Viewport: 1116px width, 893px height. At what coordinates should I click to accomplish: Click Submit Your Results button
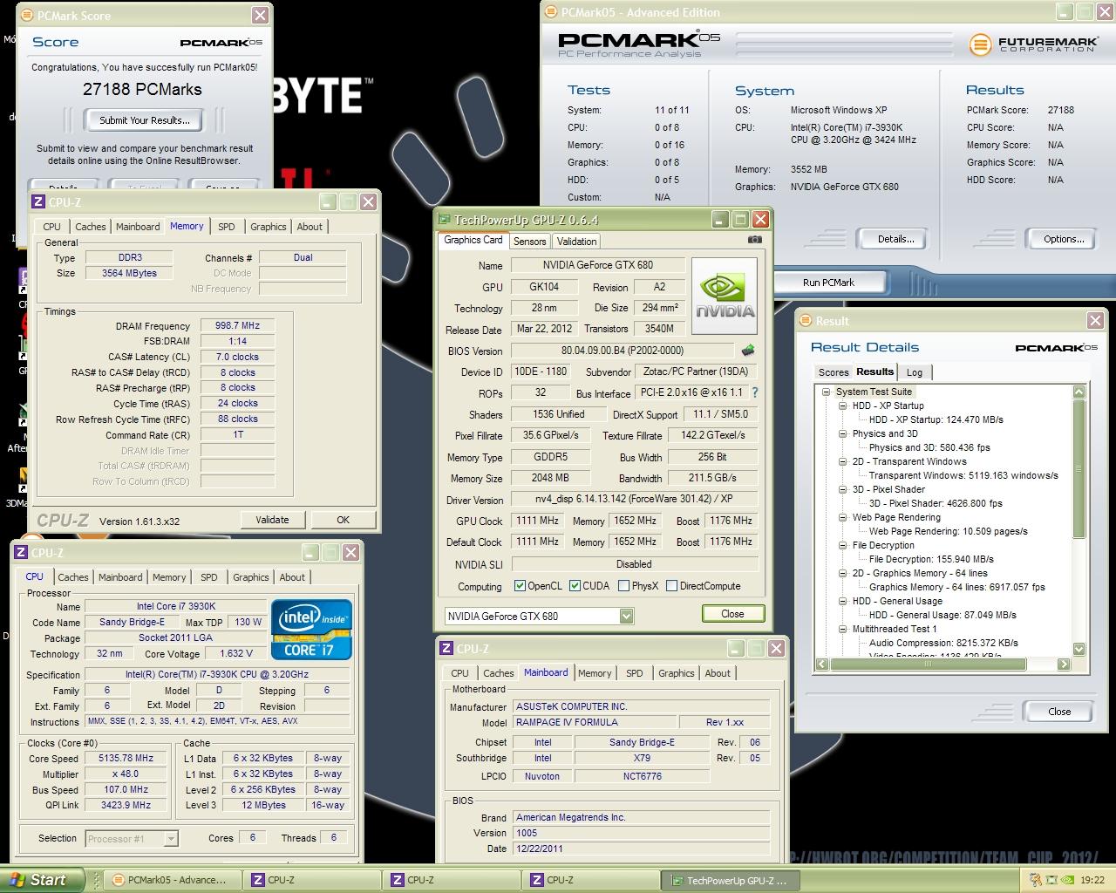click(144, 120)
